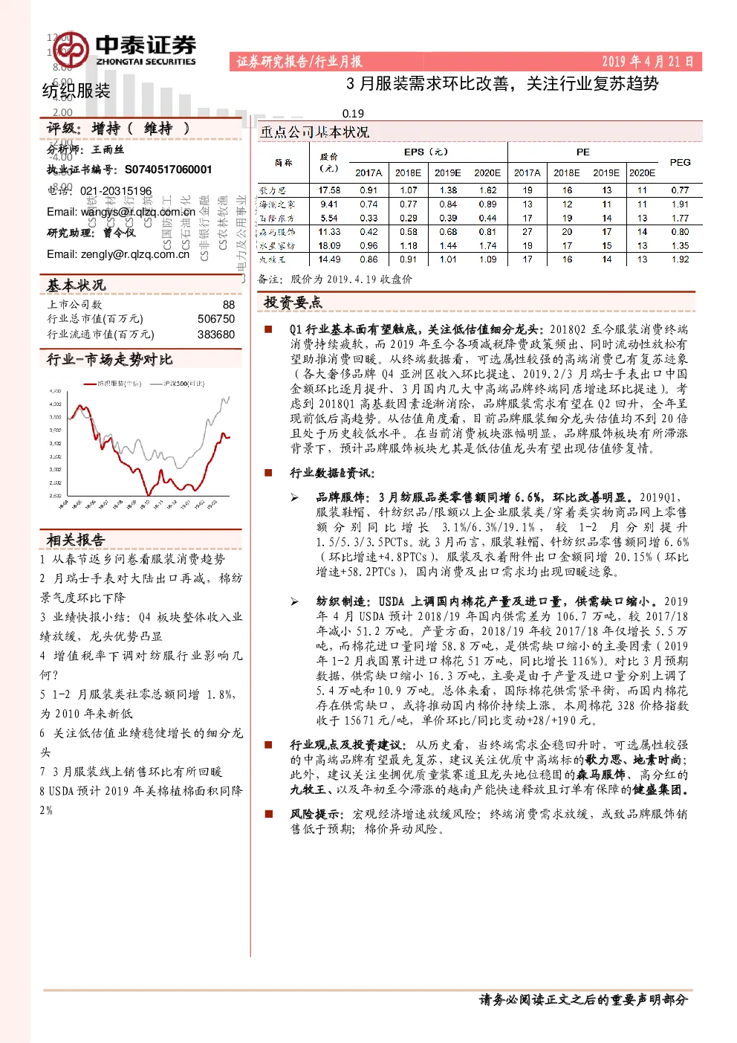The image size is (737, 1043).
Task: Click the 九牧王 share price 14.49
Action: coord(329,259)
